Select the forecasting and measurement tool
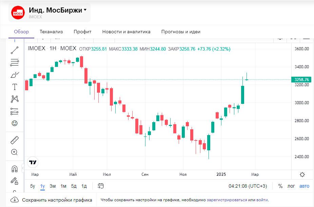Image resolution: width=314 pixels, height=207 pixels. pos(15,111)
